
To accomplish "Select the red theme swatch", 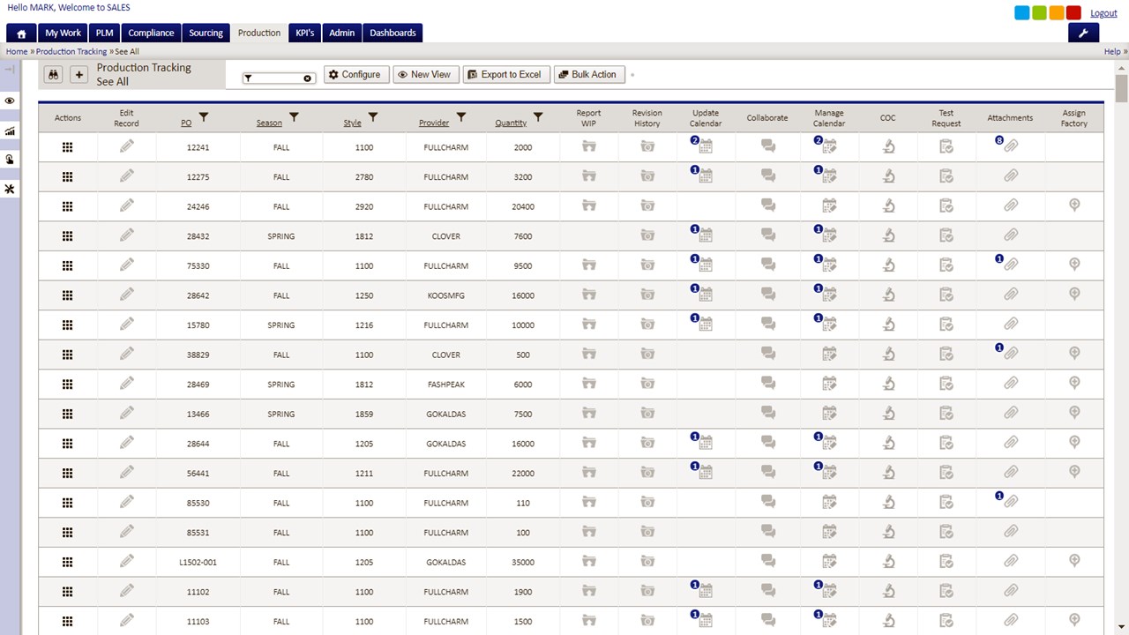I will click(1073, 12).
